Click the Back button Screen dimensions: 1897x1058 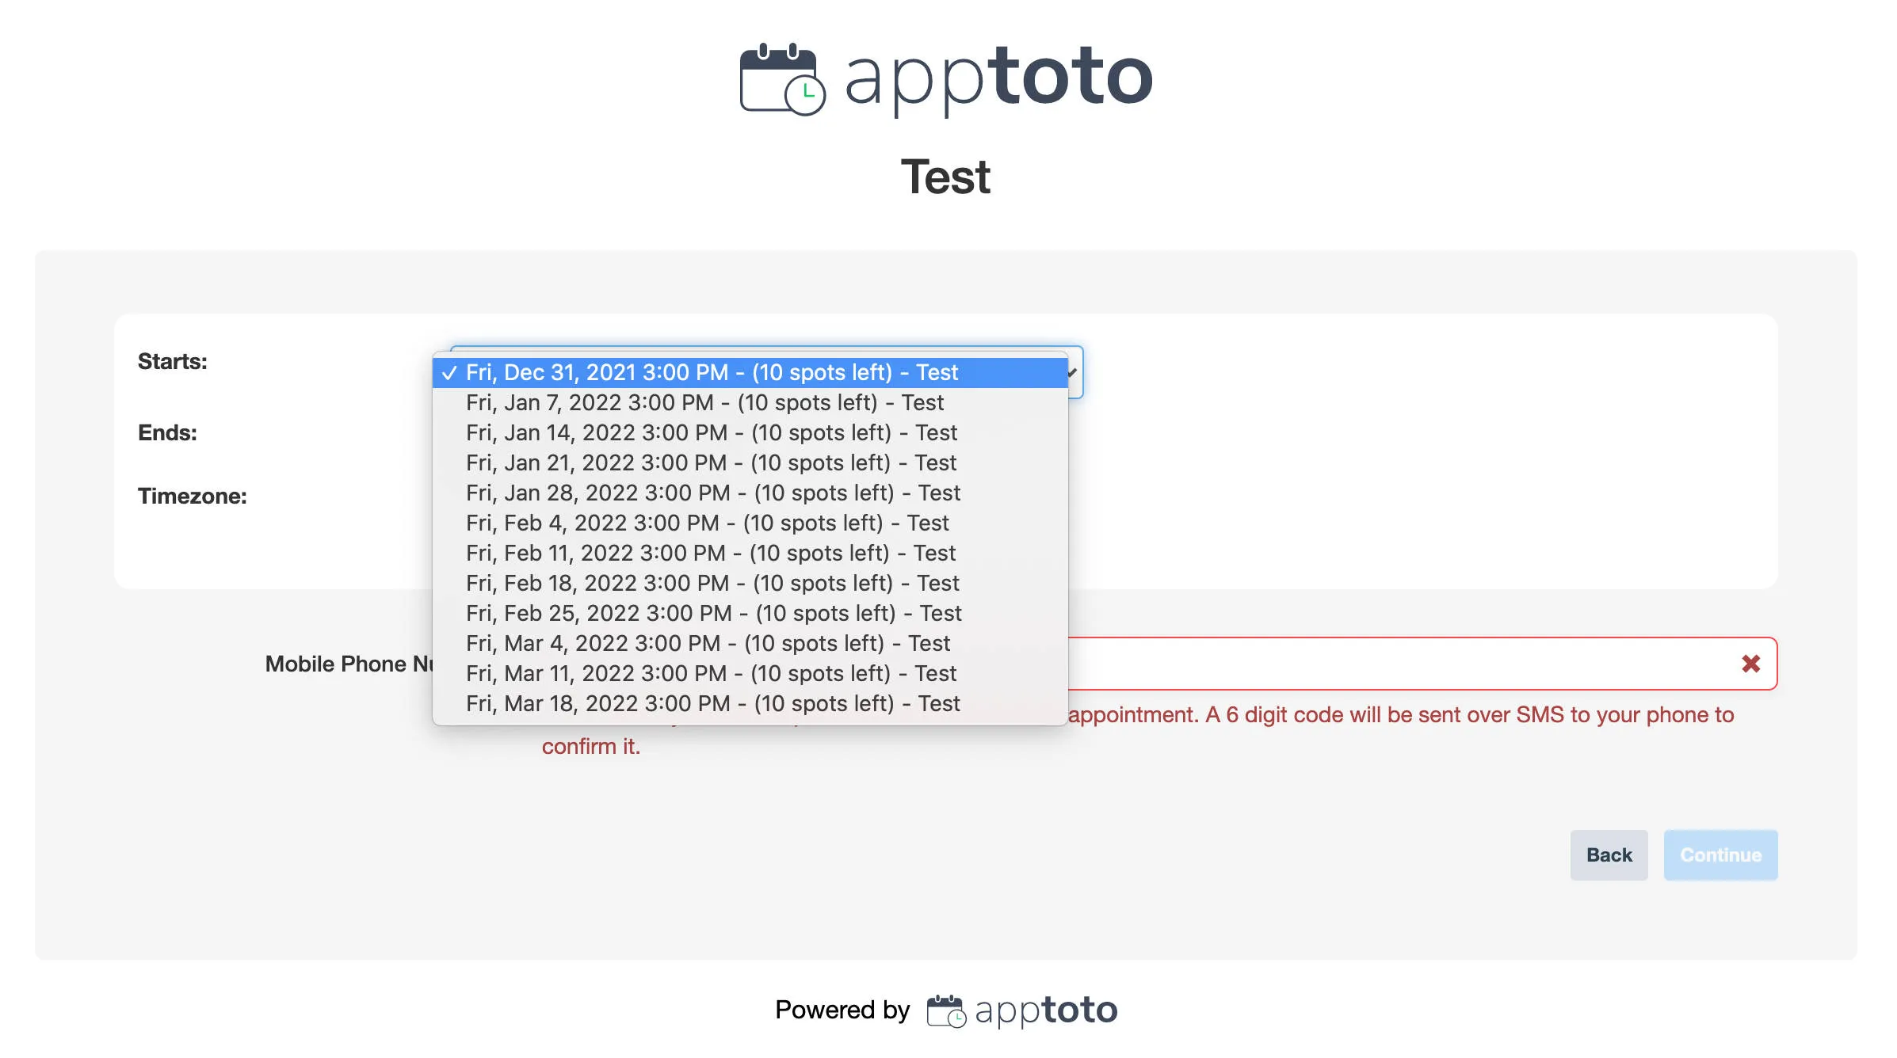(1609, 855)
